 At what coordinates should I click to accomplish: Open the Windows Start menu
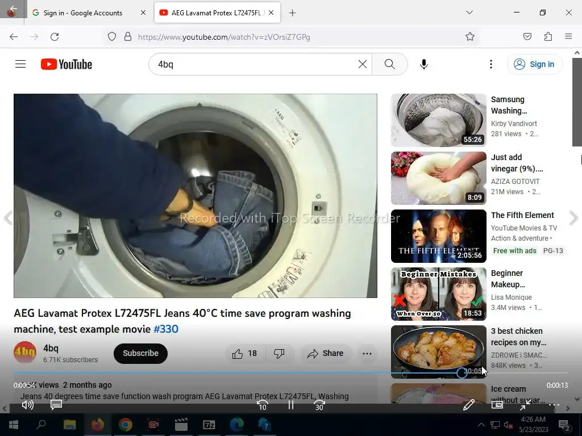14,425
